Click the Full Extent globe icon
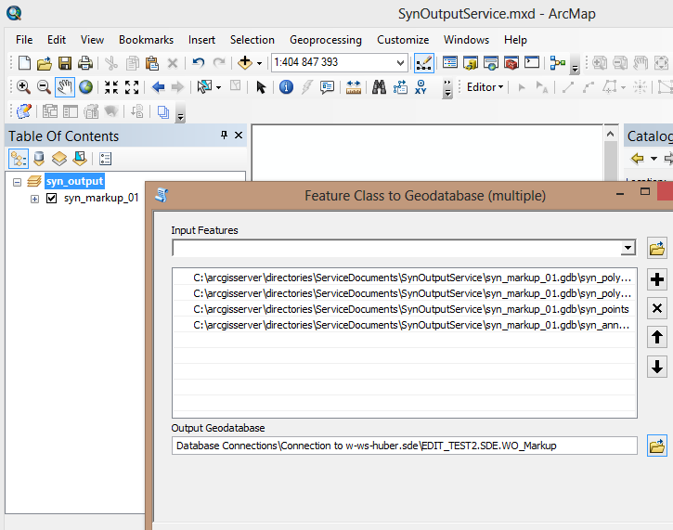 [x=85, y=87]
